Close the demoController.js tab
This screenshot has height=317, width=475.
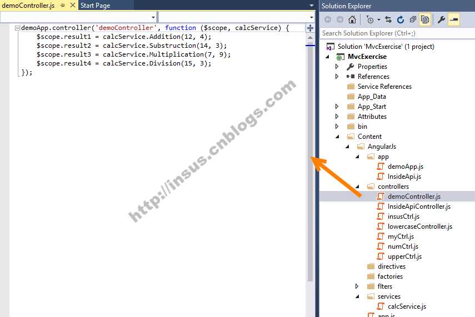coord(72,5)
